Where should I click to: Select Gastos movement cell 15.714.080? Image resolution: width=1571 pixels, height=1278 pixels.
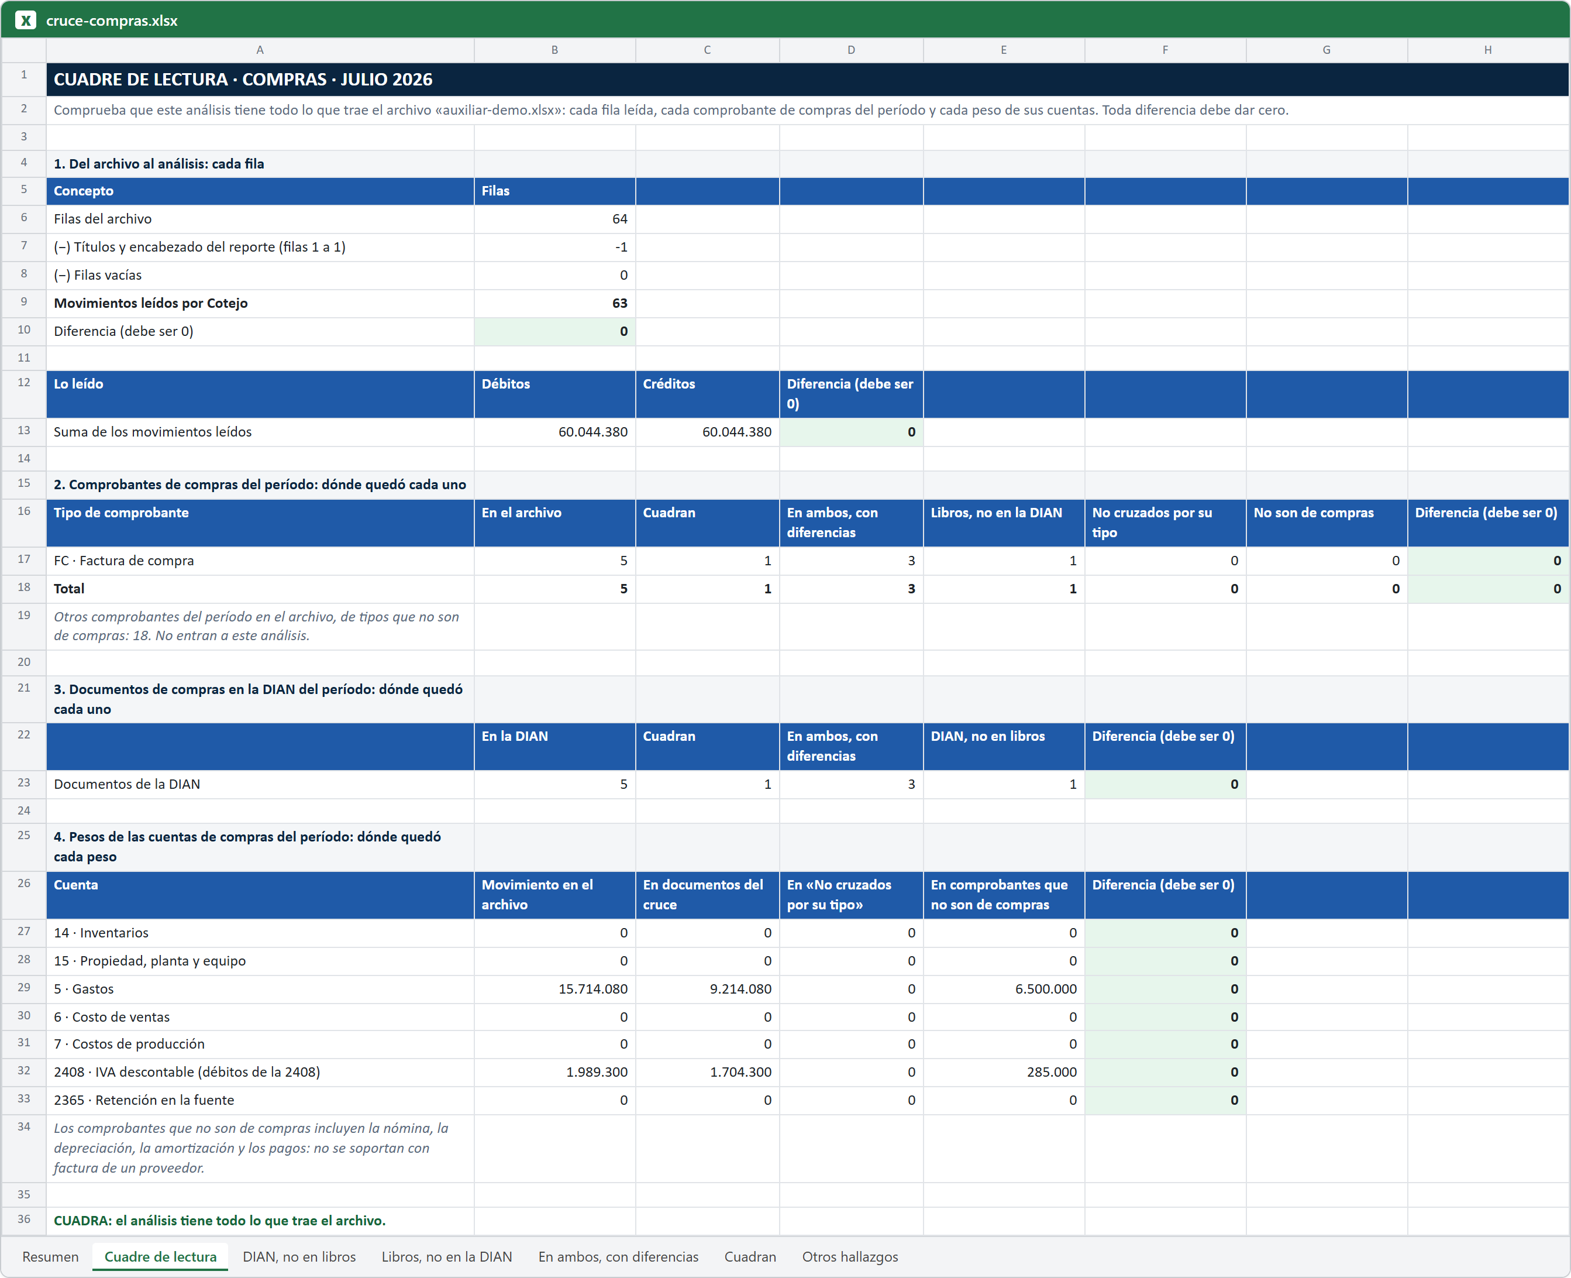pos(555,989)
